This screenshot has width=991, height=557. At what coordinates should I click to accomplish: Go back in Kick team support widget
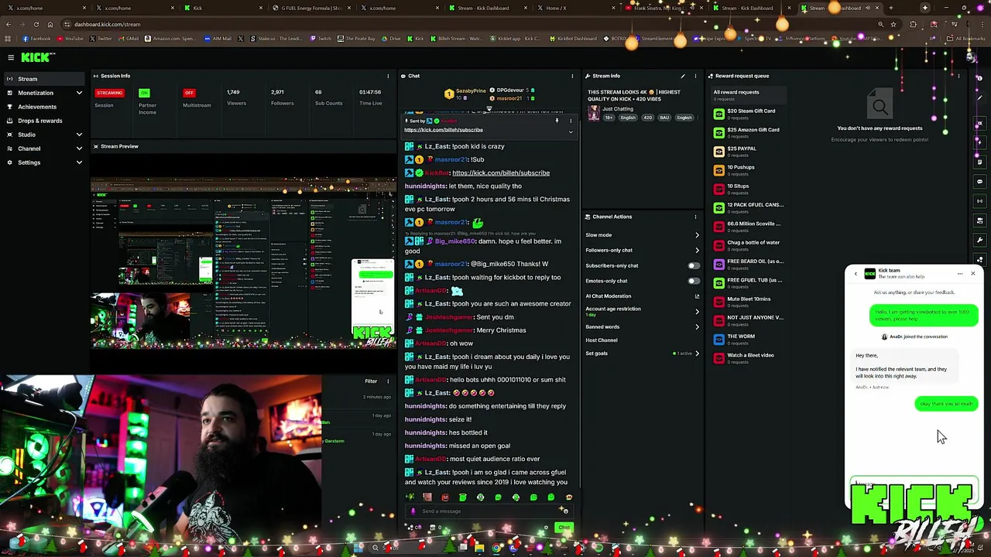pyautogui.click(x=856, y=274)
